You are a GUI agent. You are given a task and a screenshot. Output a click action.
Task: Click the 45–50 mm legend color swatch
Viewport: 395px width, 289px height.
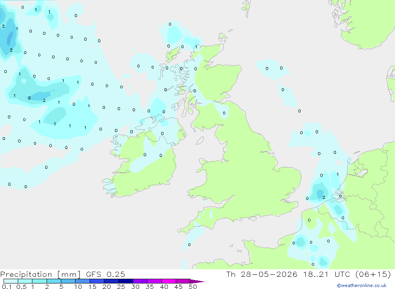coord(183,281)
